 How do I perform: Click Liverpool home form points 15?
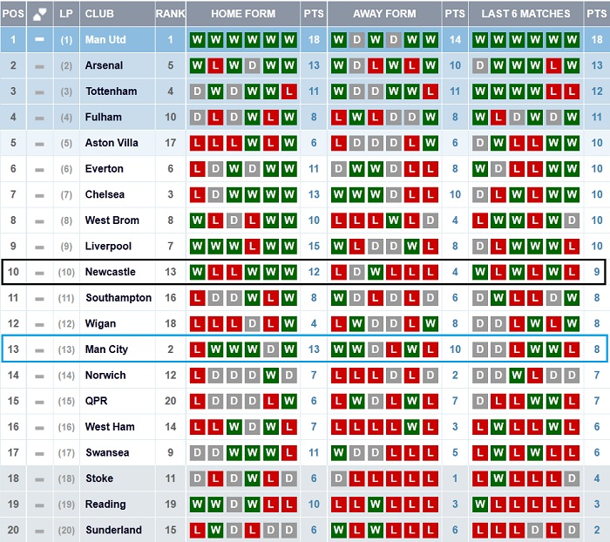pos(314,247)
